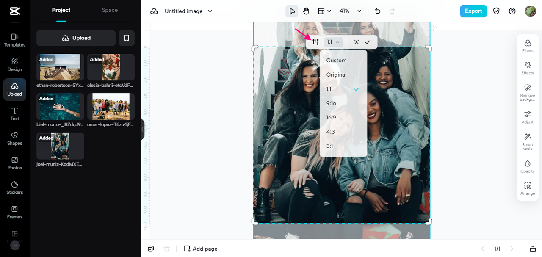Image resolution: width=542 pixels, height=257 pixels.
Task: Open the Templates panel
Action: [x=15, y=40]
